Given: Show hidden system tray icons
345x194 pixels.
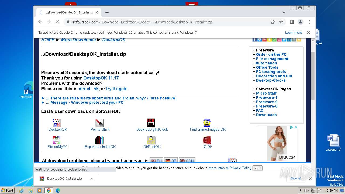Looking at the screenshot, I should click(301, 190).
